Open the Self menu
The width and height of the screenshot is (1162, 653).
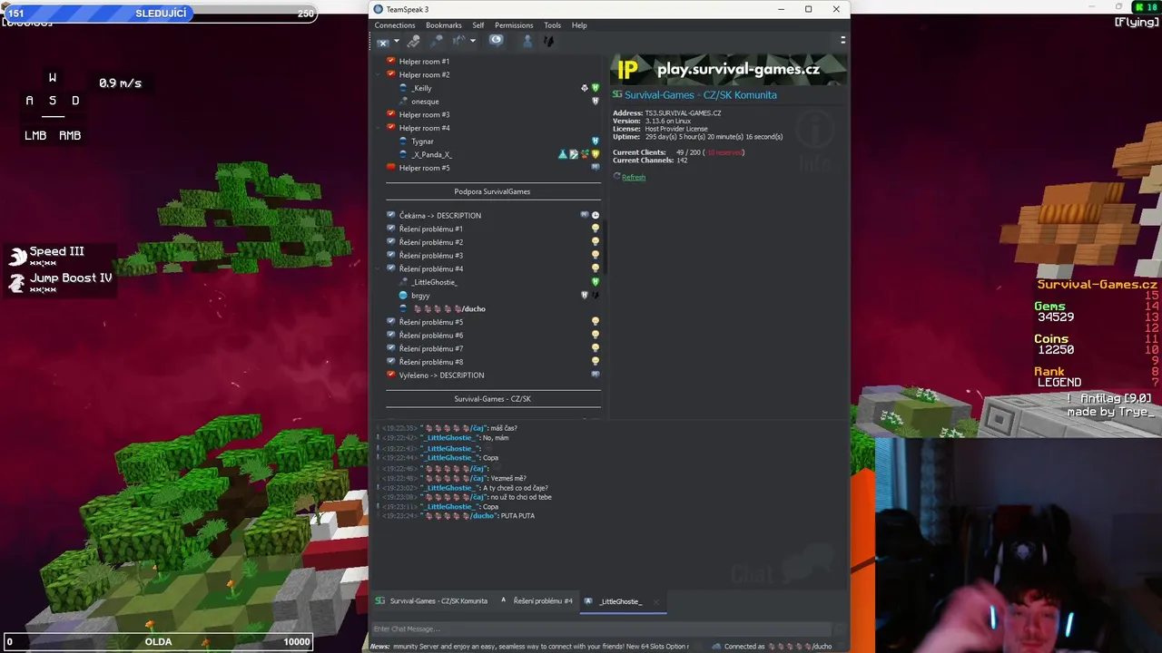pos(478,25)
